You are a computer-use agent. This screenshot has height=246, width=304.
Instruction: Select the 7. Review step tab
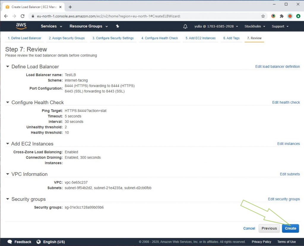point(254,38)
